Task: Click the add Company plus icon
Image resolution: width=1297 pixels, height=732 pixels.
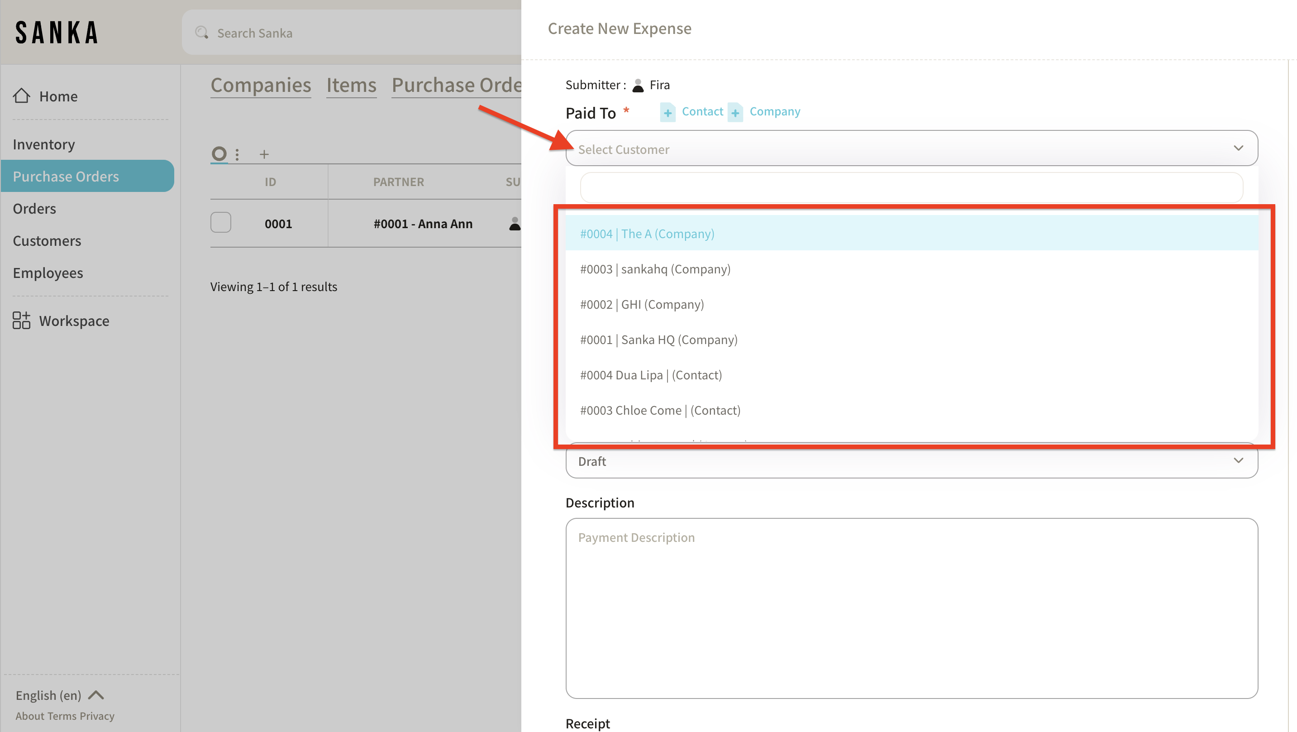Action: pos(735,112)
